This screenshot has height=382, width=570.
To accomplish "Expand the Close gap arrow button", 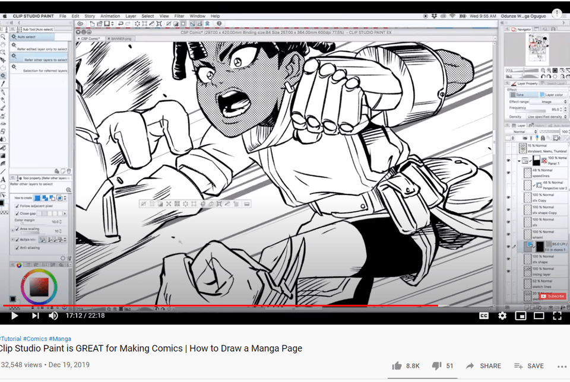I will [x=65, y=214].
